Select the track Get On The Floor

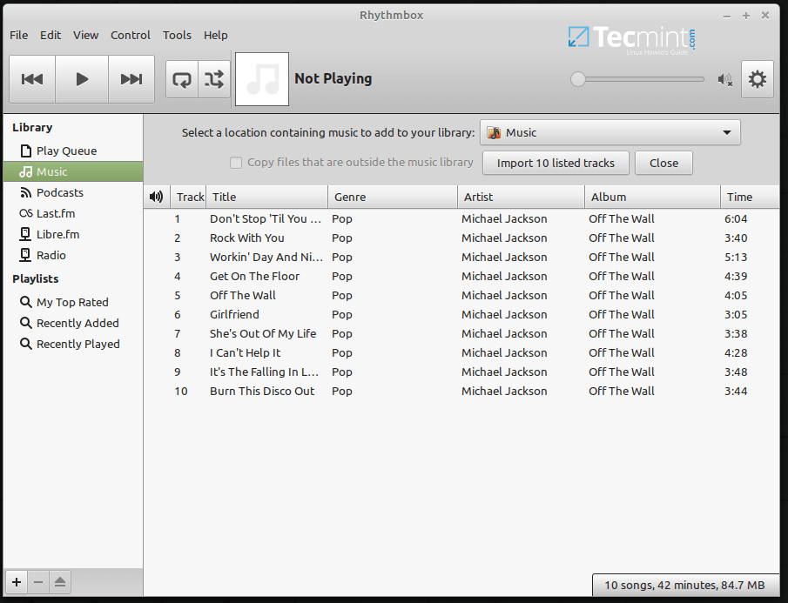[x=461, y=276]
